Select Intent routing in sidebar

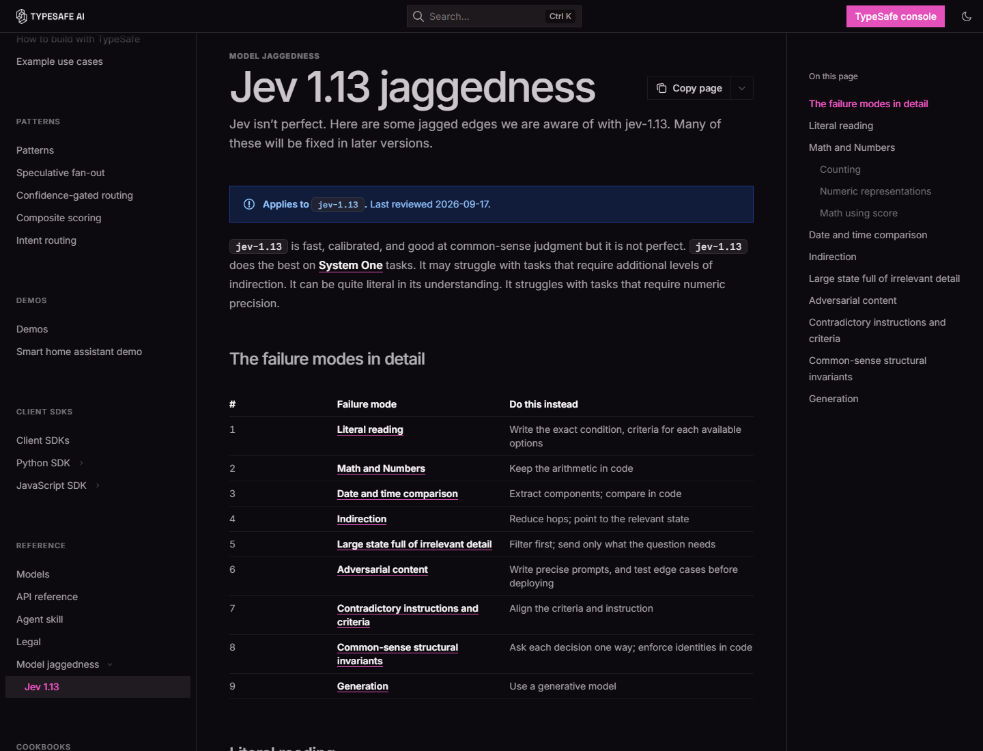tap(46, 240)
